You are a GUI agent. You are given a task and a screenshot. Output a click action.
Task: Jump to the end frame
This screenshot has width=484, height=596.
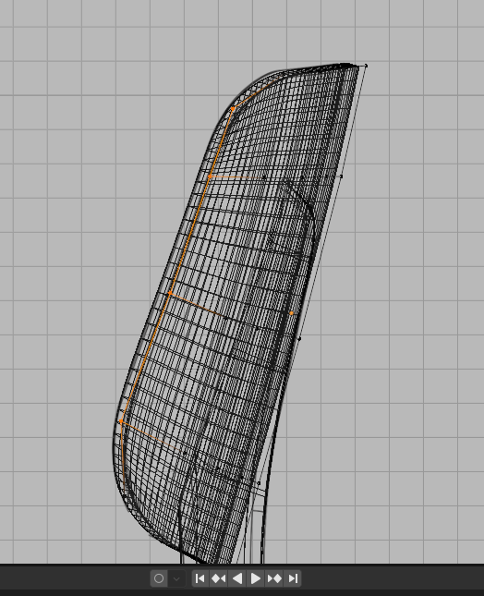[x=293, y=578]
